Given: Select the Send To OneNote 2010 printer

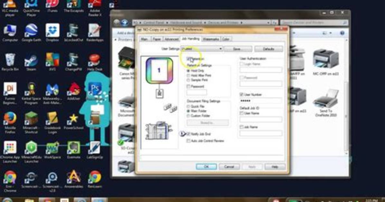Looking at the screenshot, I should click(x=326, y=103).
